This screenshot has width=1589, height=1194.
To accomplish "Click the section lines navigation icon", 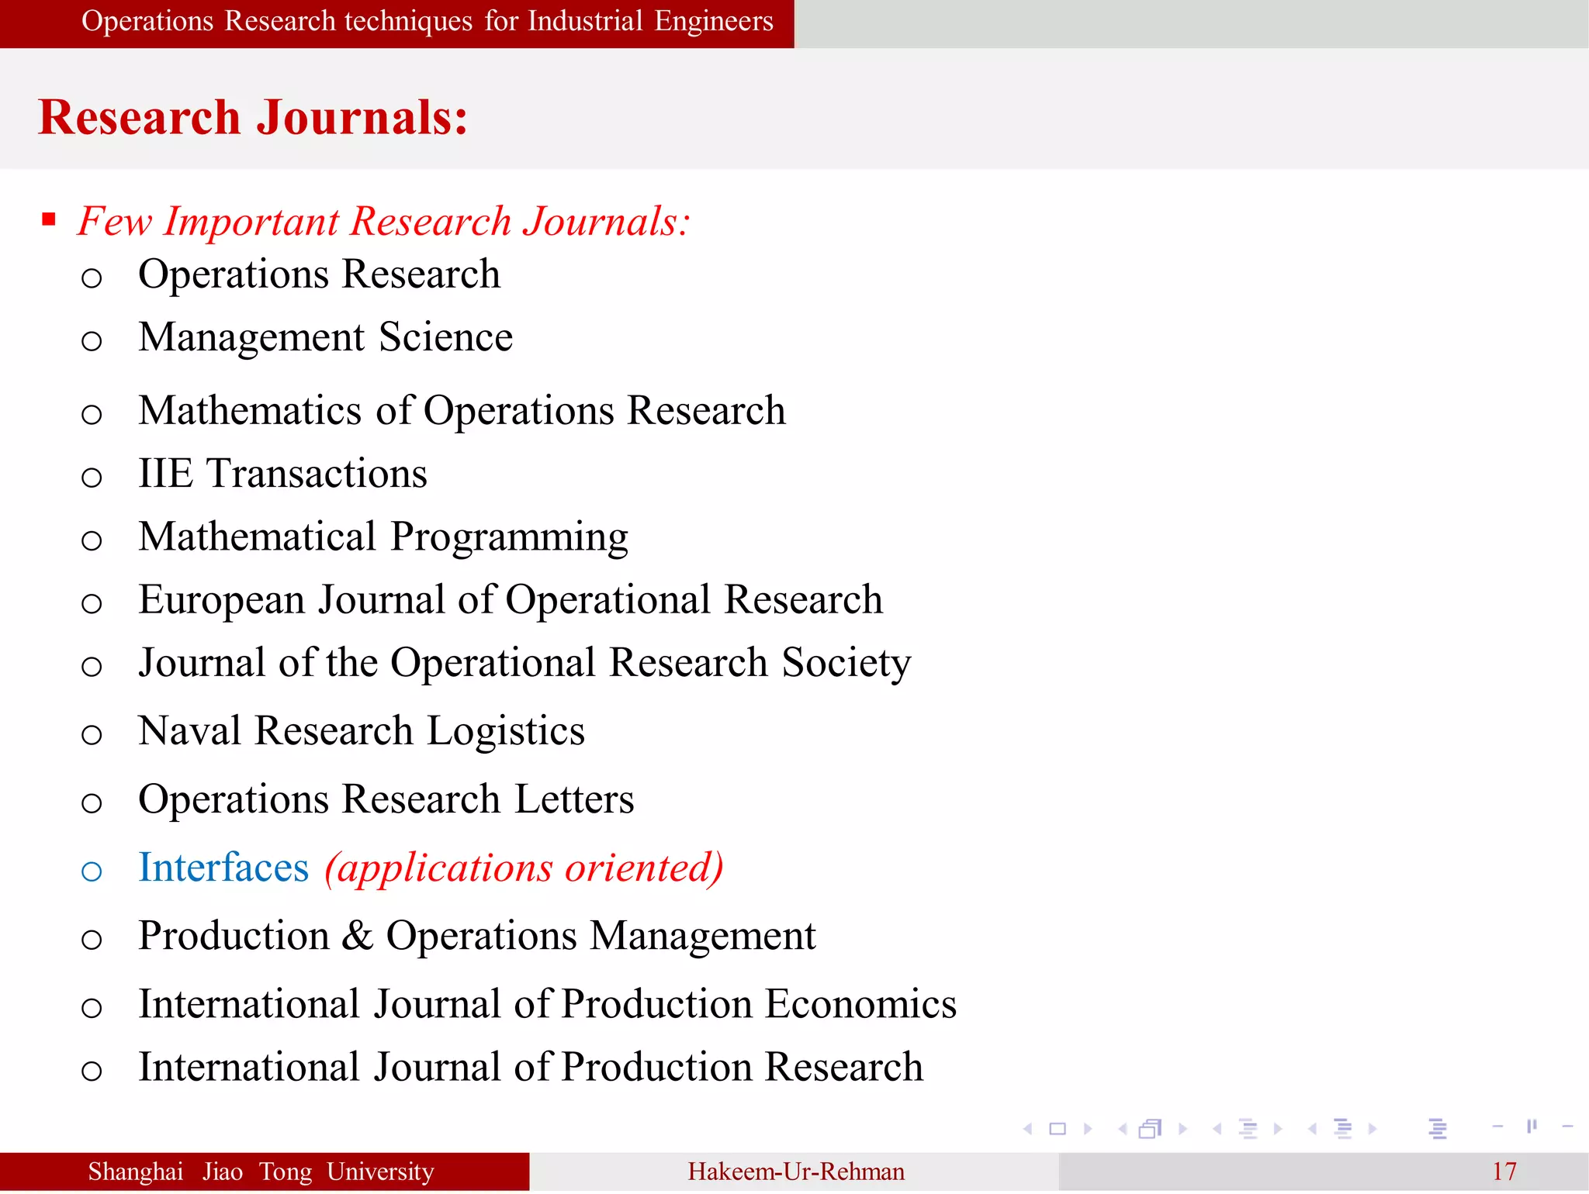I will click(x=1343, y=1129).
